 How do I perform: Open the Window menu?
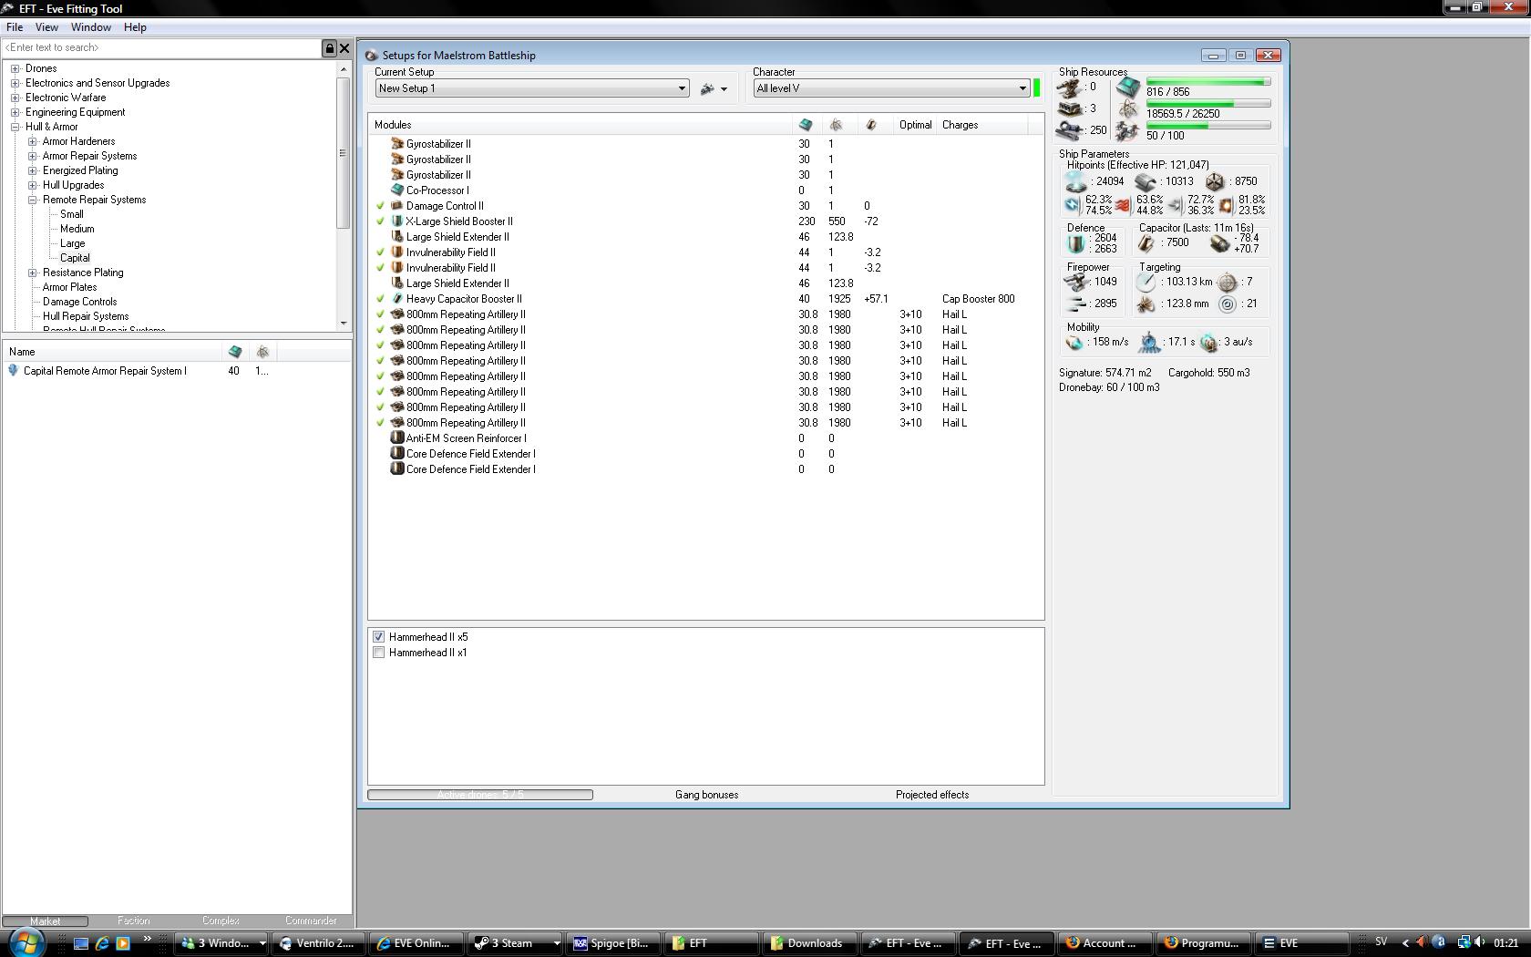91,27
